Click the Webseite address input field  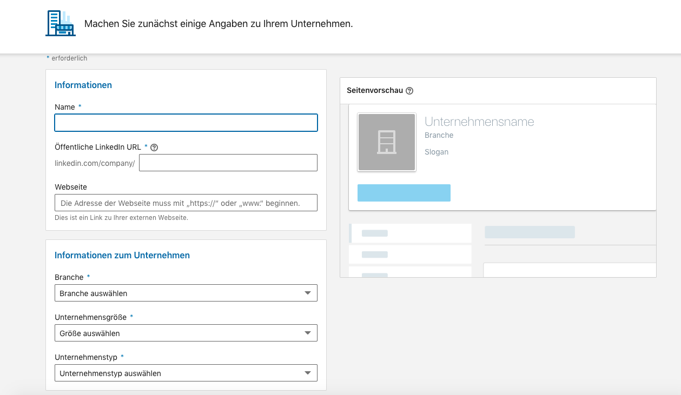(186, 203)
